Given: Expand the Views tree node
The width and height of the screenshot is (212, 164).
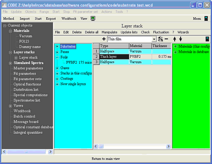Looking at the screenshot, I should [x=10, y=106].
